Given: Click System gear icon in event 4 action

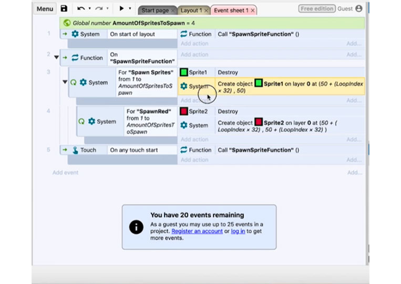Looking at the screenshot, I should [183, 125].
